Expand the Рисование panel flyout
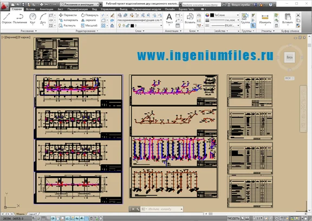The height and width of the screenshot is (221, 312). pos(29,31)
